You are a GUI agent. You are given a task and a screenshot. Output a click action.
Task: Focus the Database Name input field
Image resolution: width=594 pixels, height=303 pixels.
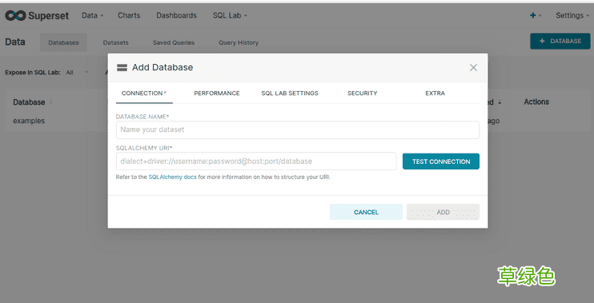click(297, 130)
